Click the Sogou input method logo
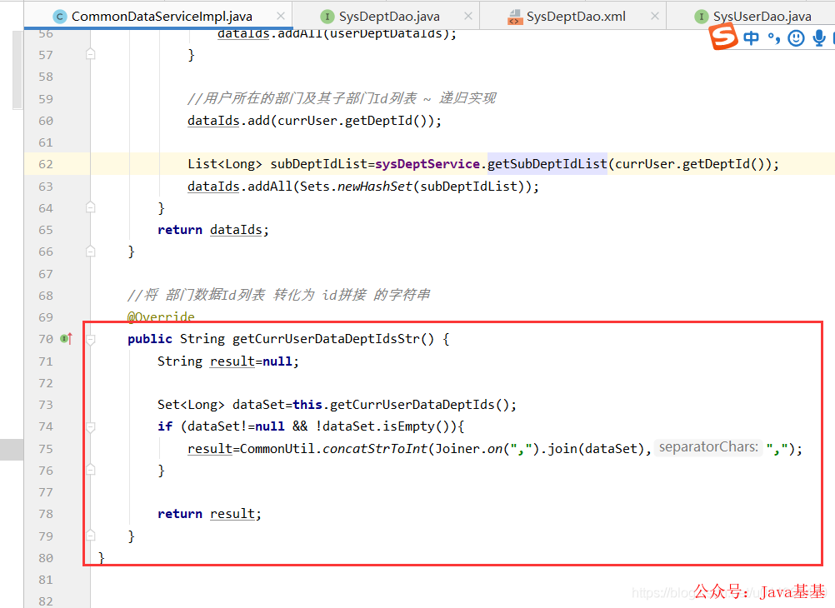Image resolution: width=835 pixels, height=608 pixels. (x=723, y=37)
